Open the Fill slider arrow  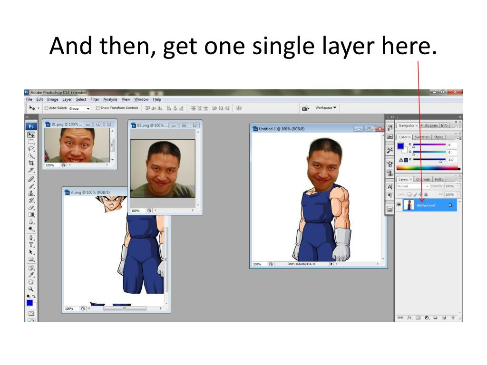458,194
